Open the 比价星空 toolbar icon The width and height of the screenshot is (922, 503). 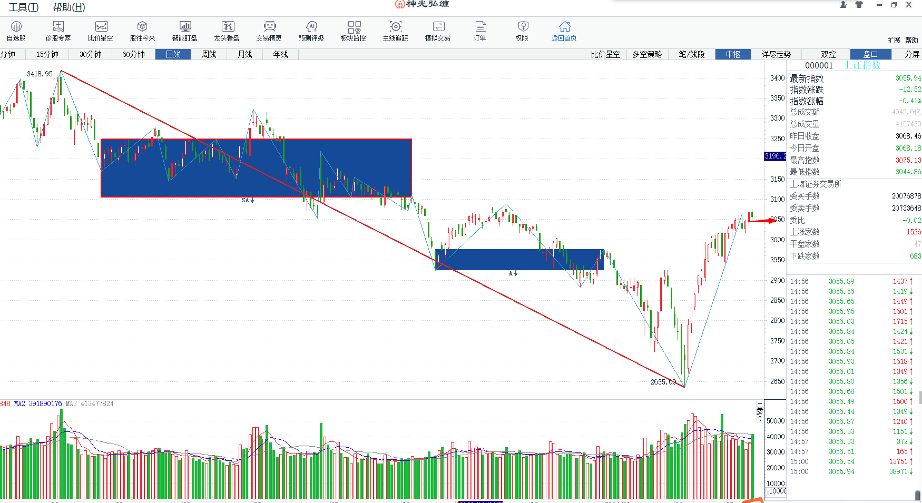(101, 31)
